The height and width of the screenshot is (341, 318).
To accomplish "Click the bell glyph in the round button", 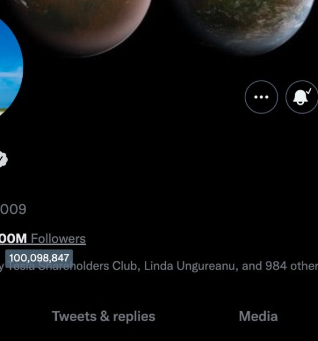I will pos(300,97).
